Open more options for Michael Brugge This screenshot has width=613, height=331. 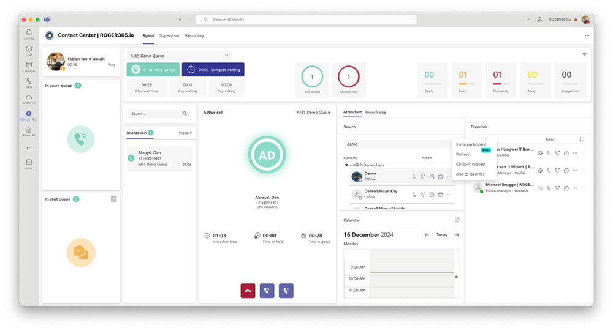point(575,188)
